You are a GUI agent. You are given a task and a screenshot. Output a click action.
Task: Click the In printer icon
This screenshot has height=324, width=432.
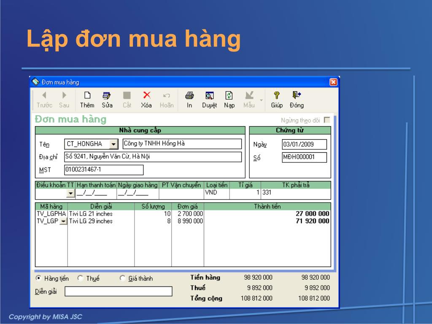[x=189, y=95]
